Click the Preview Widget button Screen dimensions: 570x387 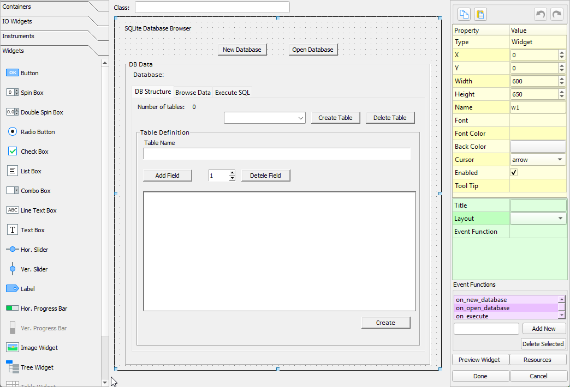pyautogui.click(x=480, y=359)
